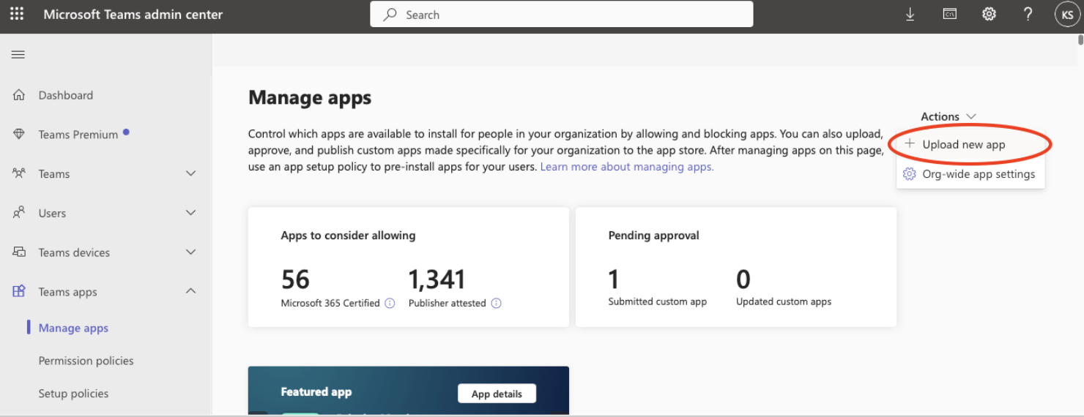This screenshot has height=417, width=1084.
Task: Click the Pending approval heading
Action: point(653,236)
